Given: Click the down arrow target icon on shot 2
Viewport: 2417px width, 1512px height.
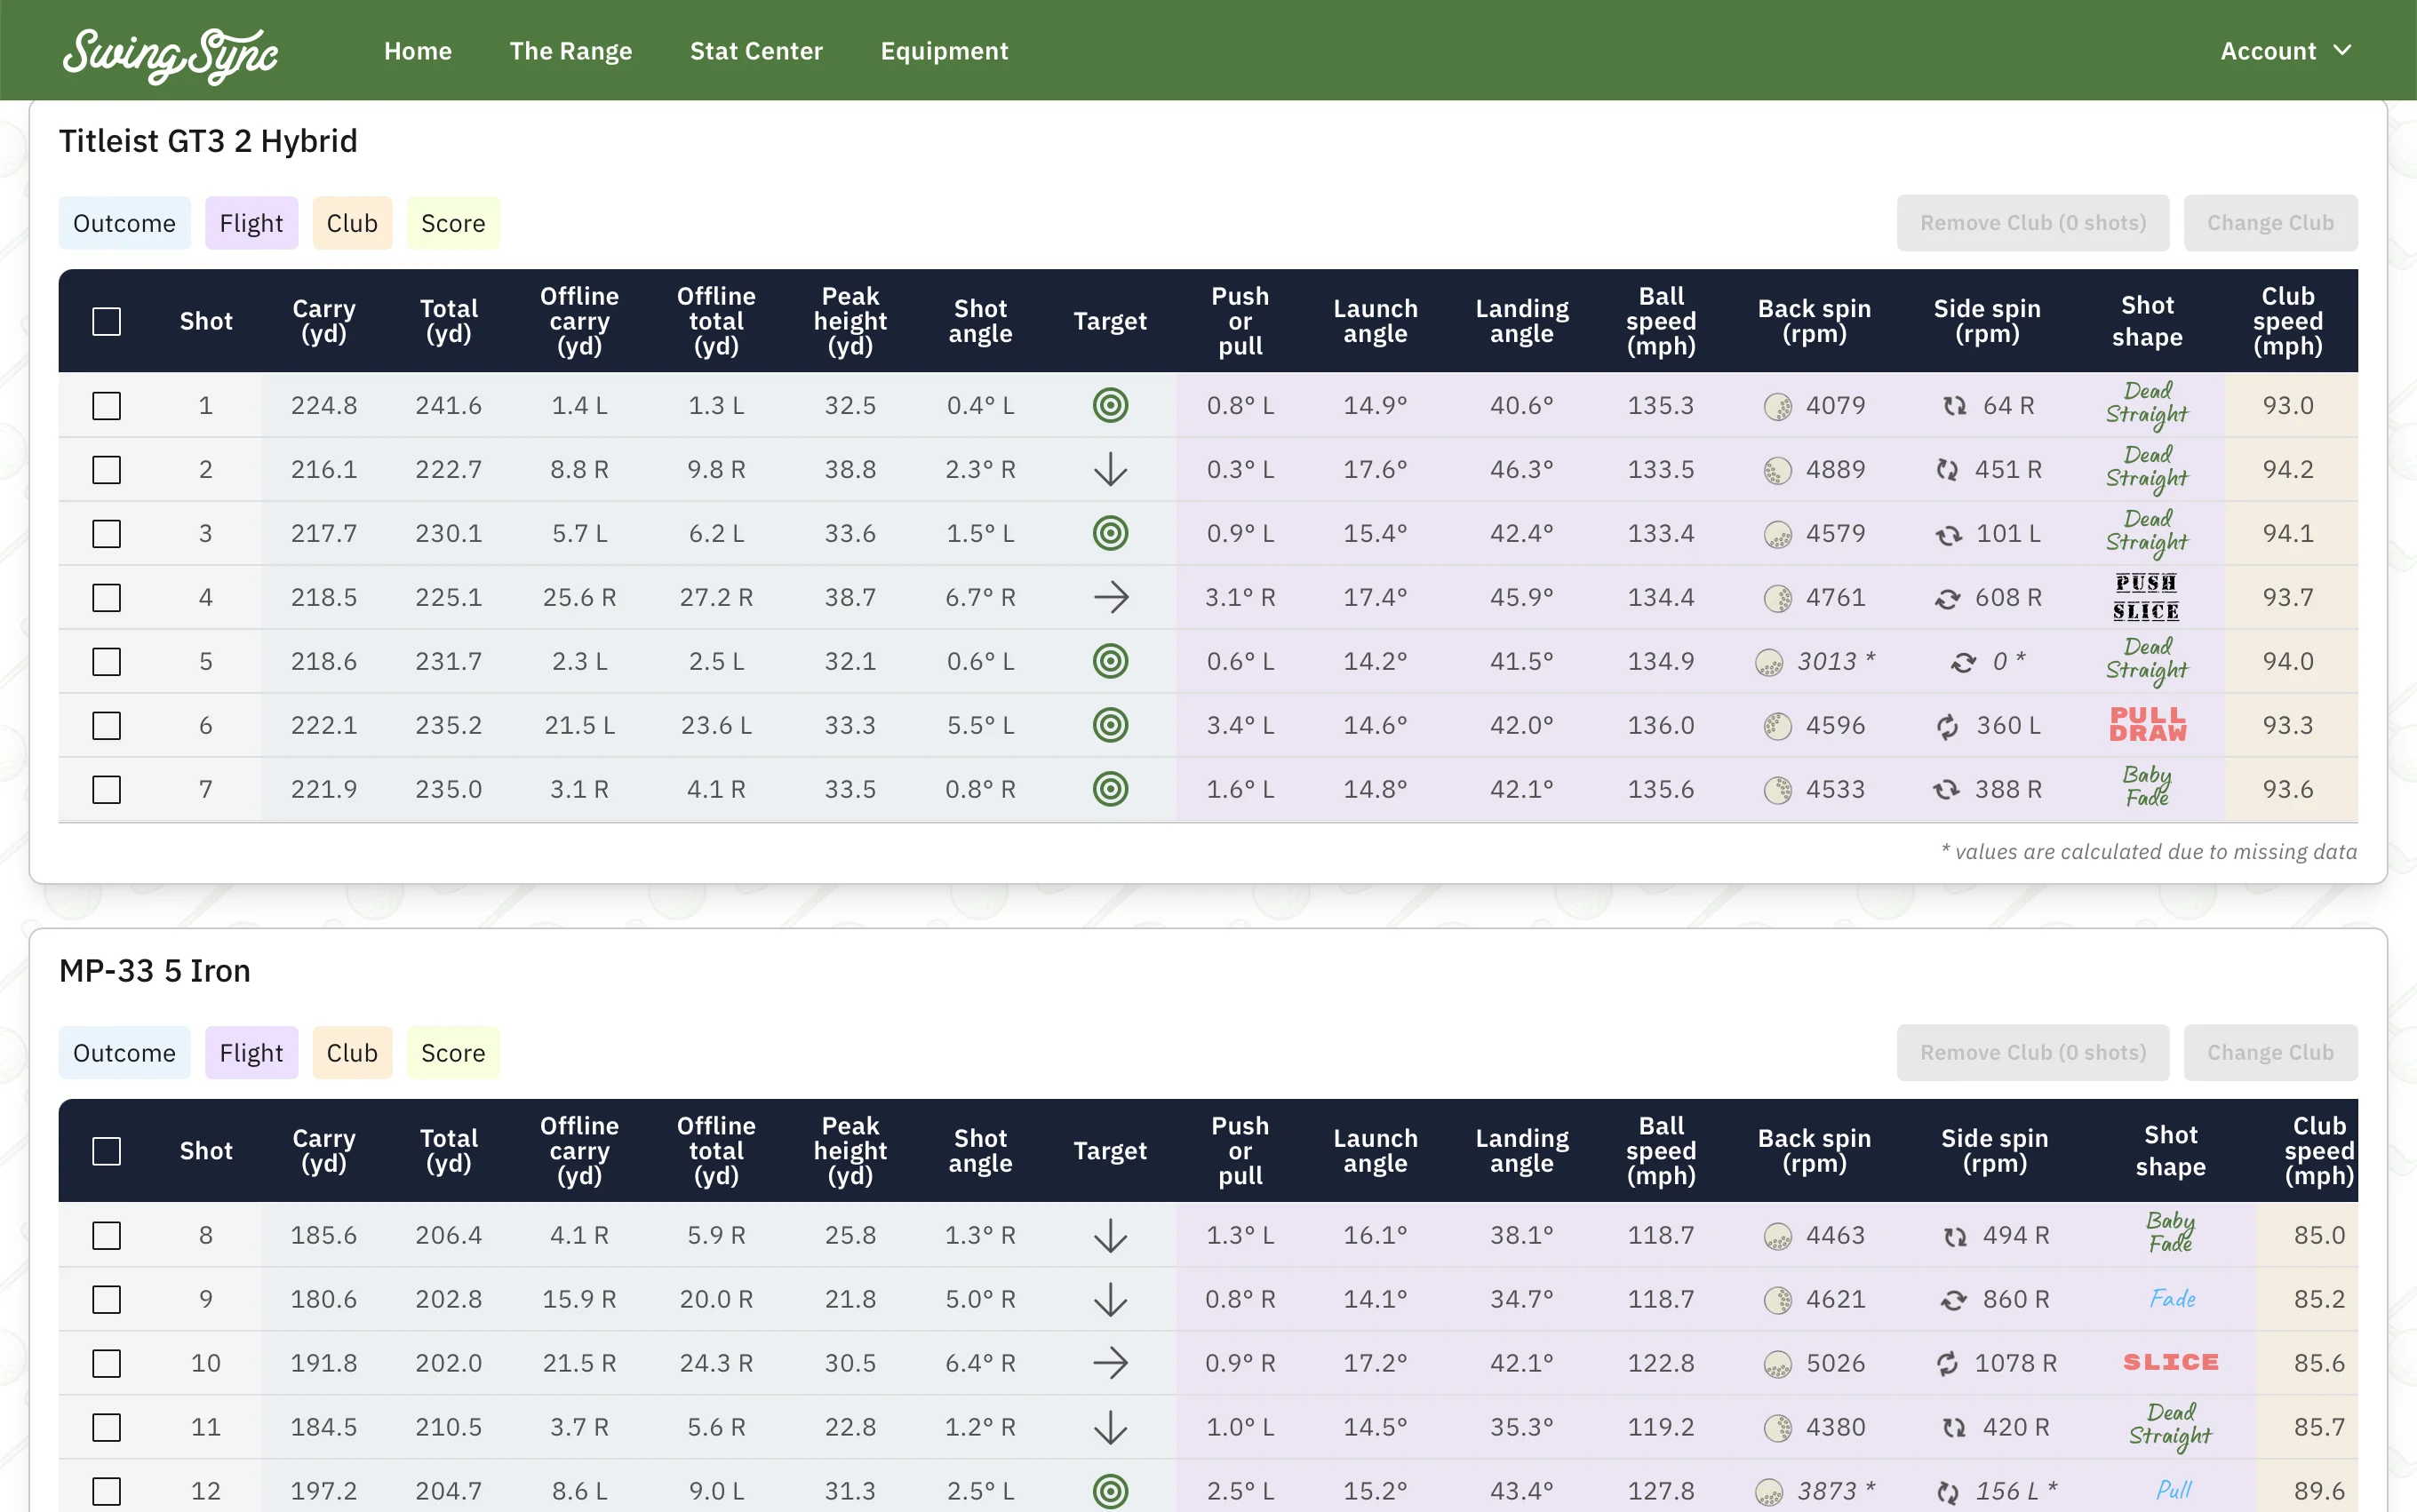Looking at the screenshot, I should [1110, 469].
